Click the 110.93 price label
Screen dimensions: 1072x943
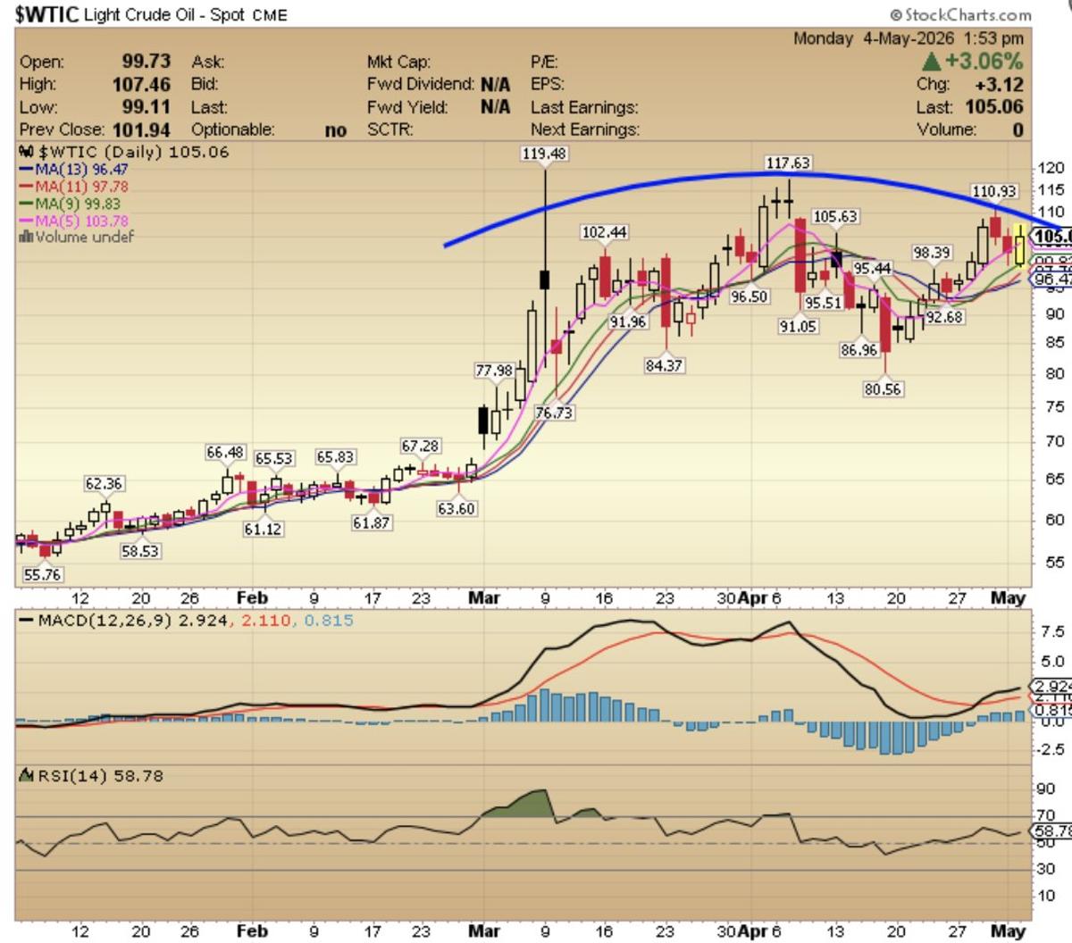pyautogui.click(x=994, y=191)
